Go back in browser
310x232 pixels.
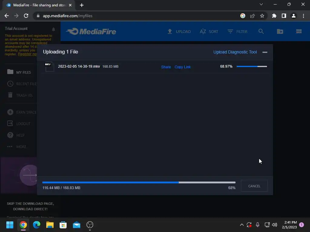point(7,16)
